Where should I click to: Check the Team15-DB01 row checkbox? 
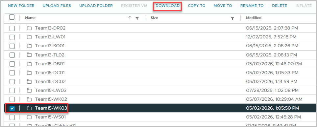click(x=12, y=64)
